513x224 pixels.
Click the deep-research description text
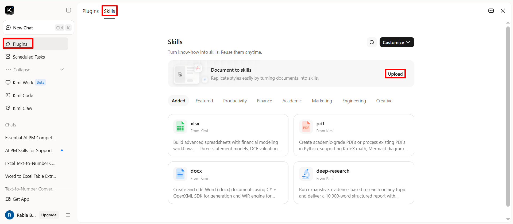352,193
